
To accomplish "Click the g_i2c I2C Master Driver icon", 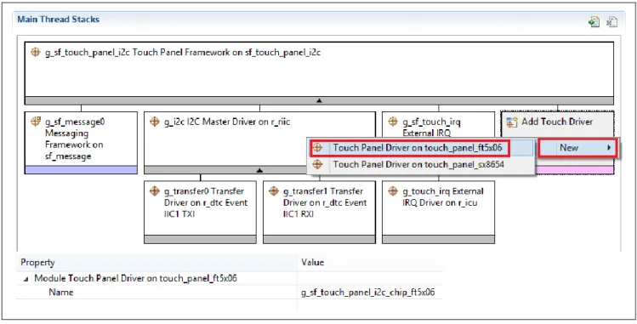I will click(x=155, y=122).
